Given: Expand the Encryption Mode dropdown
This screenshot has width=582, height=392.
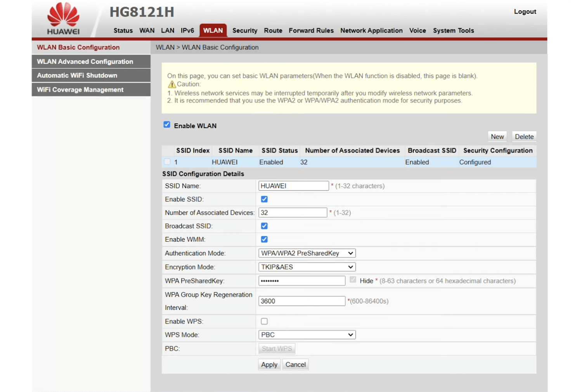Looking at the screenshot, I should click(x=307, y=267).
